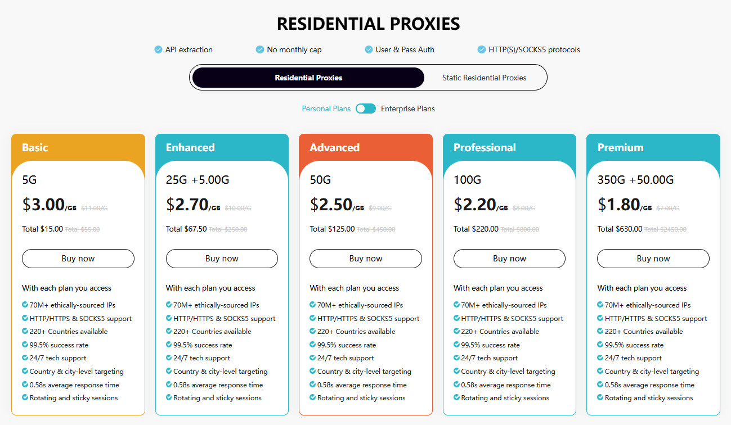The width and height of the screenshot is (731, 425).
Task: Click Buy now on the Premium plan
Action: 653,258
